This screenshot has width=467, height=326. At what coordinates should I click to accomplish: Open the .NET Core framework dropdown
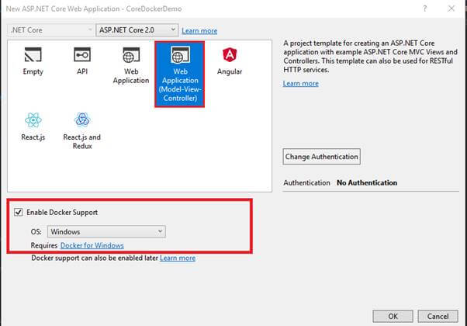coord(50,30)
